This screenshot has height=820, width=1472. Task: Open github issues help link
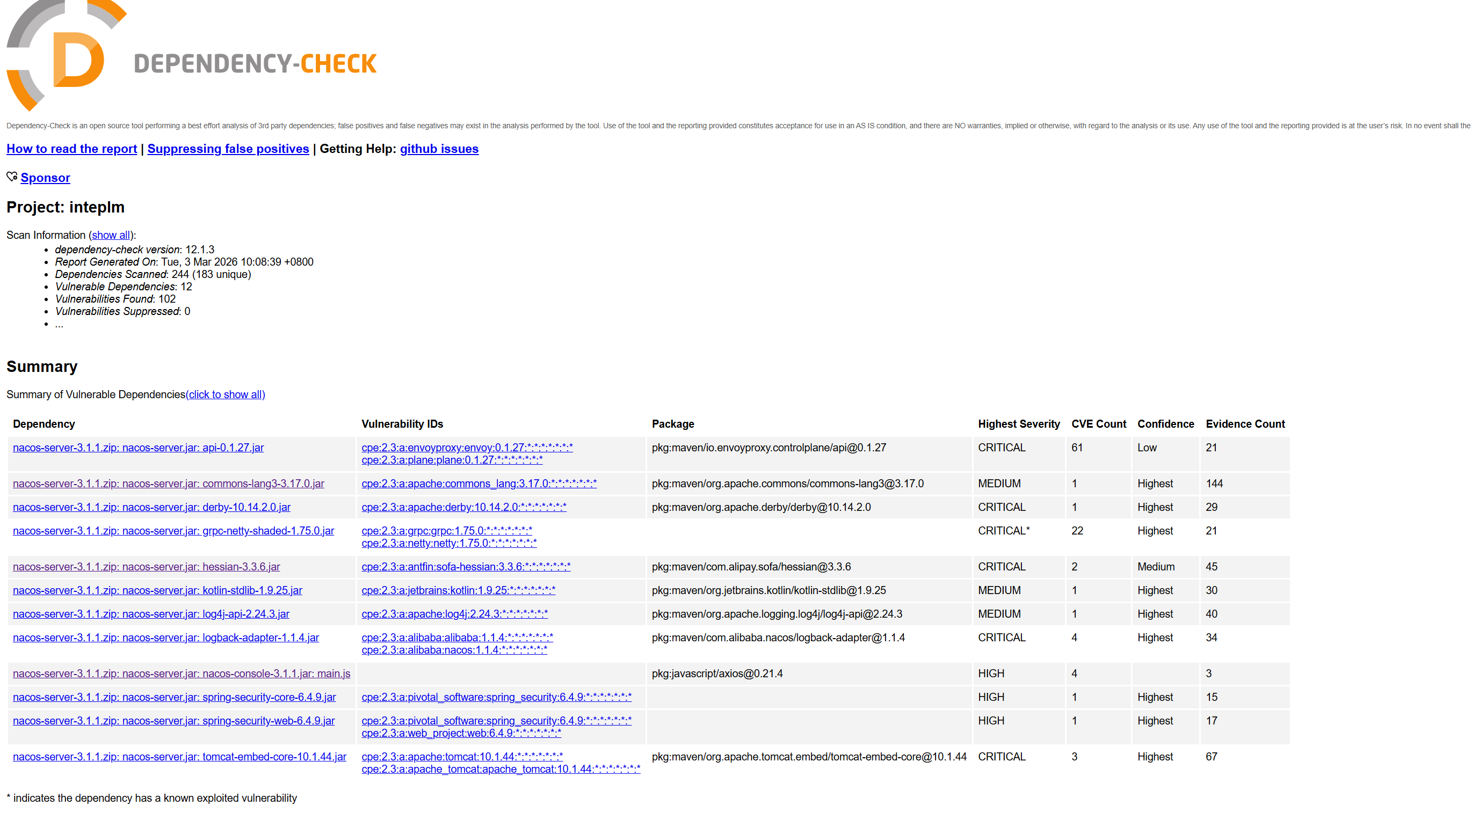coord(439,149)
